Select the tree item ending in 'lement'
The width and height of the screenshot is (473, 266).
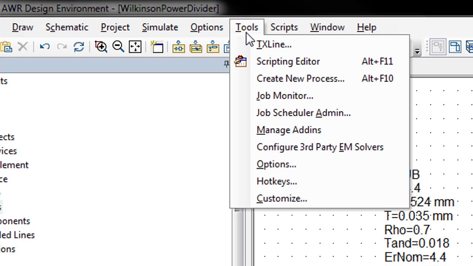[14, 165]
